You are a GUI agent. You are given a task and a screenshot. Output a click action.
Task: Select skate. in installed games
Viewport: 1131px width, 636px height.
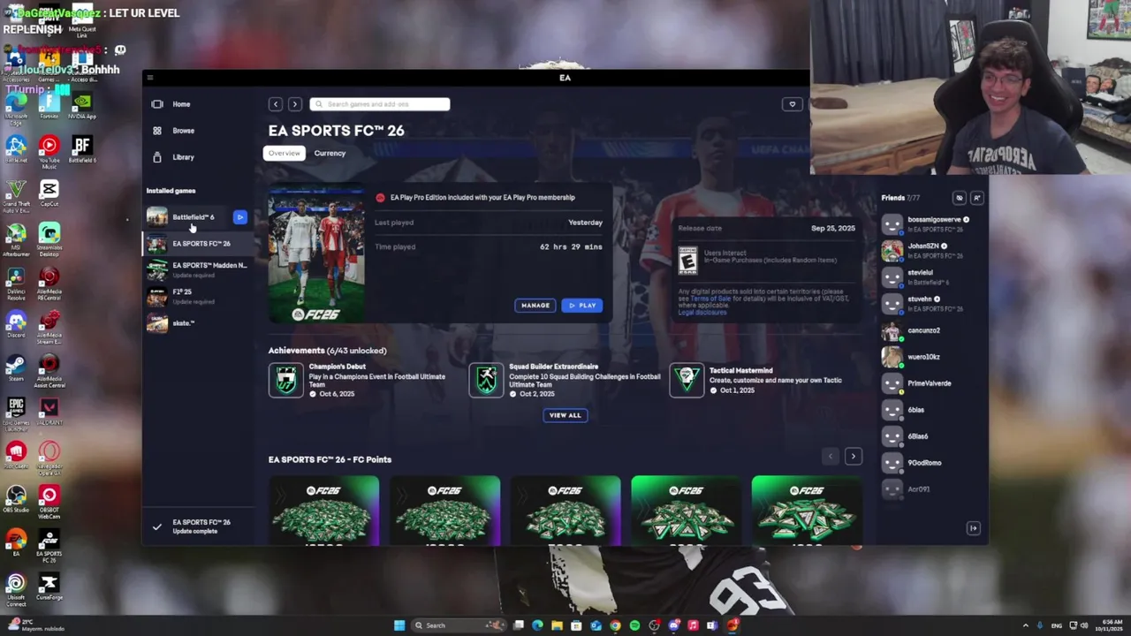coord(199,323)
